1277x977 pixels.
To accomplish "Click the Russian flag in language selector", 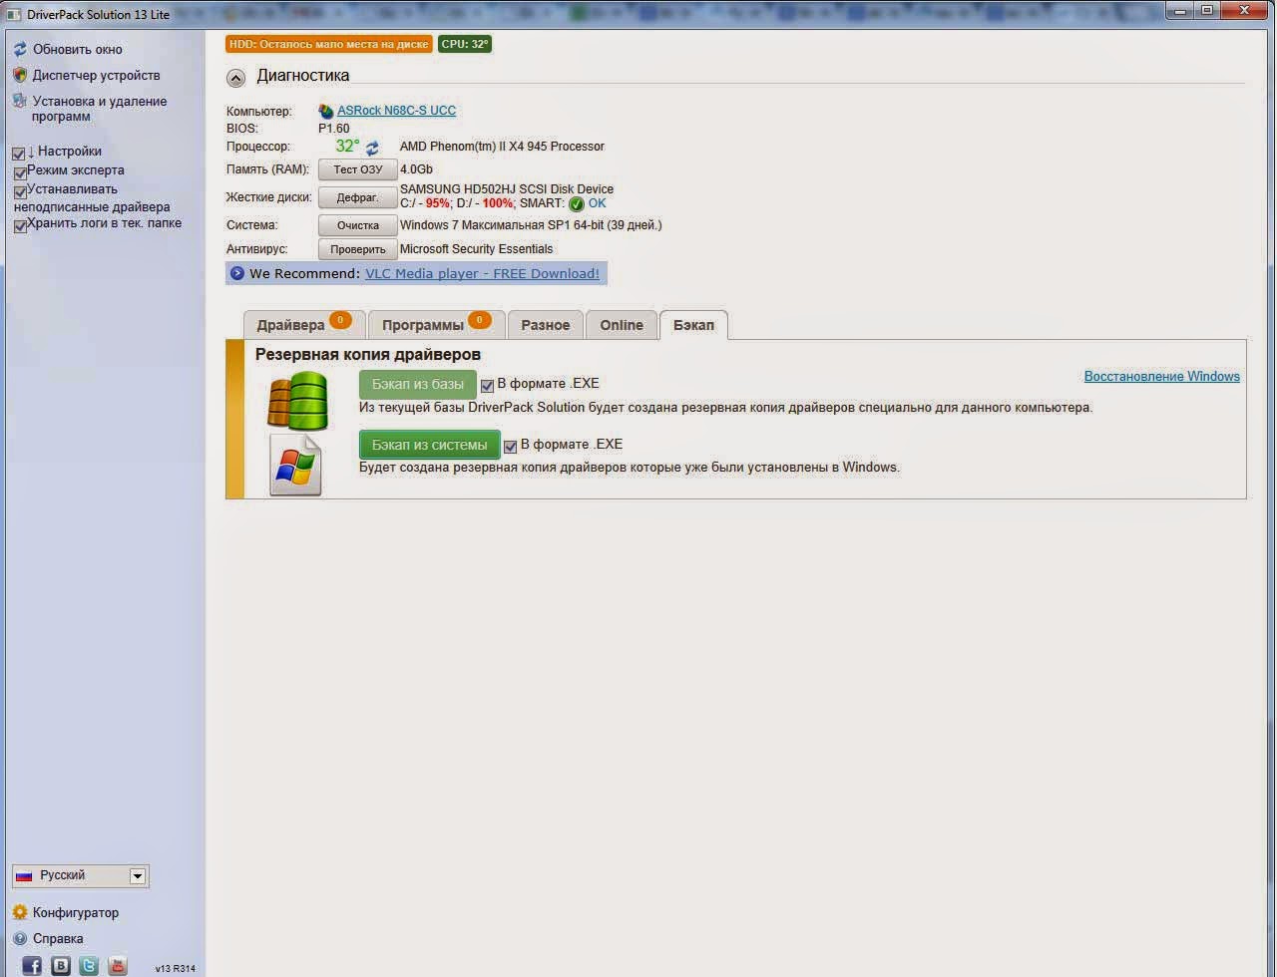I will point(24,875).
